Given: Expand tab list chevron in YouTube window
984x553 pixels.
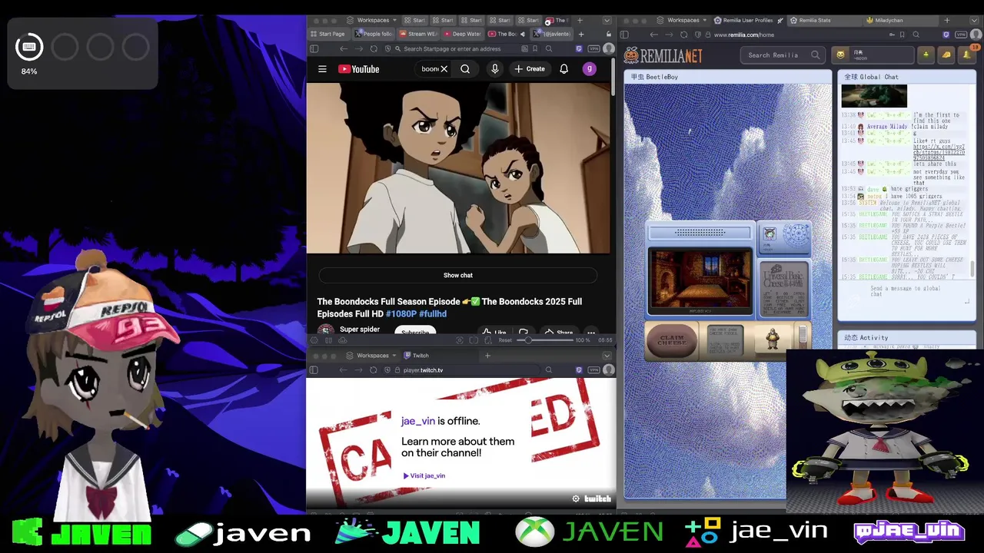Looking at the screenshot, I should 607,20.
